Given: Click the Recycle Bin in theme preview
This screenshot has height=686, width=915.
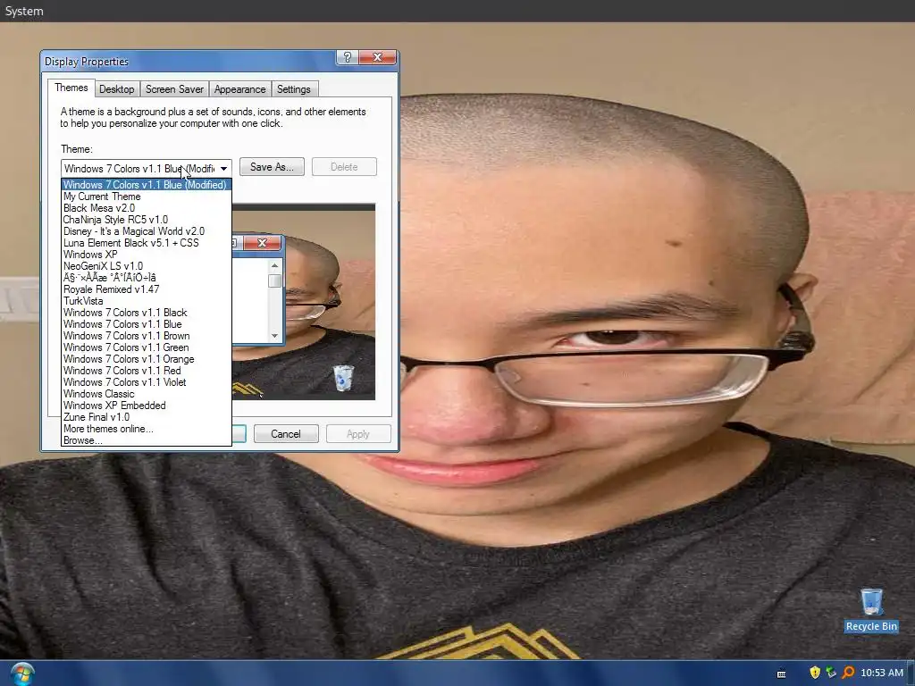Looking at the screenshot, I should pos(343,378).
